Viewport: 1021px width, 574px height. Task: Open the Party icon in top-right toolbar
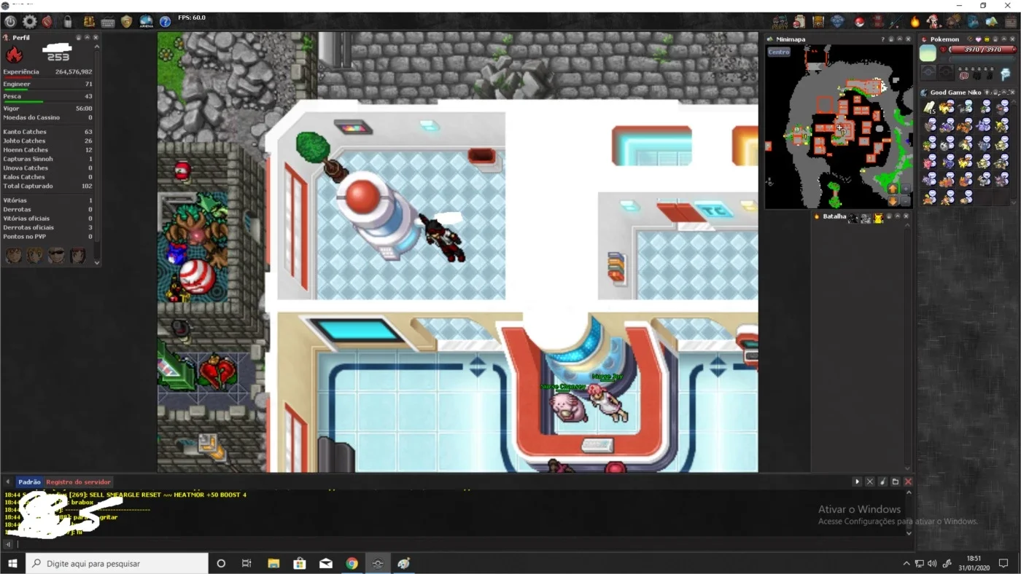tap(780, 22)
